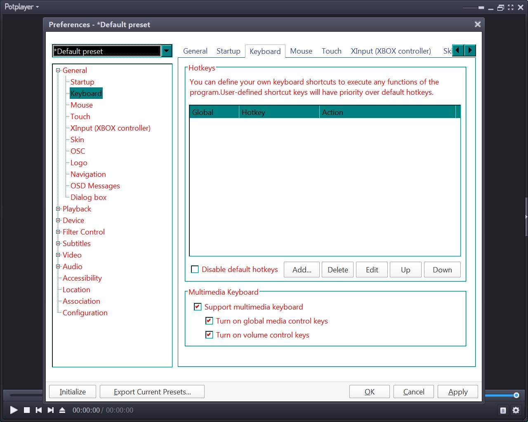Select Skin in the settings tree
The width and height of the screenshot is (528, 422).
point(77,140)
